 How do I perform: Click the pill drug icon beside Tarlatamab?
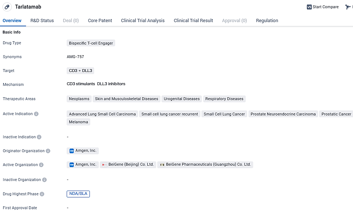[x=7, y=7]
